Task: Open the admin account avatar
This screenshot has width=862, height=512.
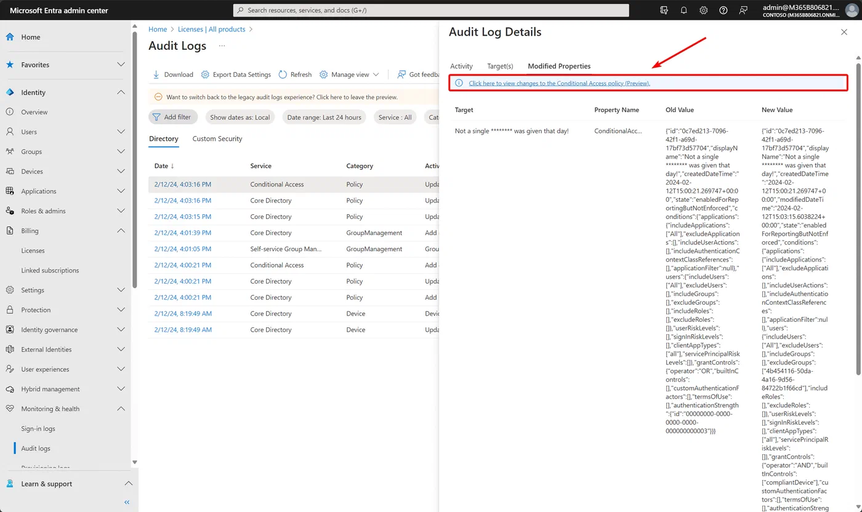Action: (x=851, y=10)
